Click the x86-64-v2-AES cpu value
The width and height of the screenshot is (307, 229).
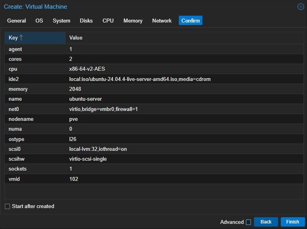[87, 69]
